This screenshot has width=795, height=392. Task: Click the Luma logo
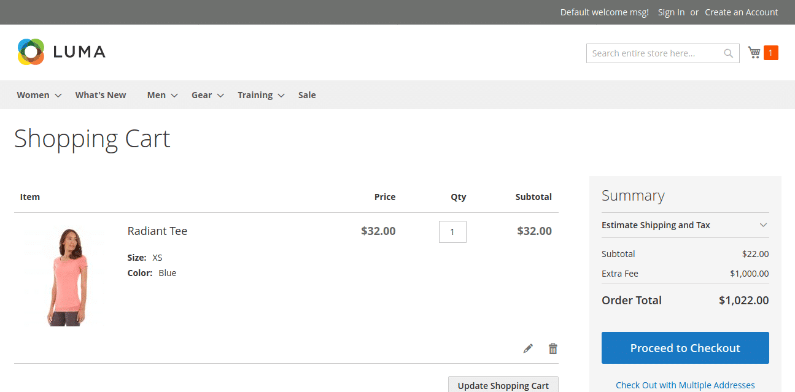[x=61, y=52]
